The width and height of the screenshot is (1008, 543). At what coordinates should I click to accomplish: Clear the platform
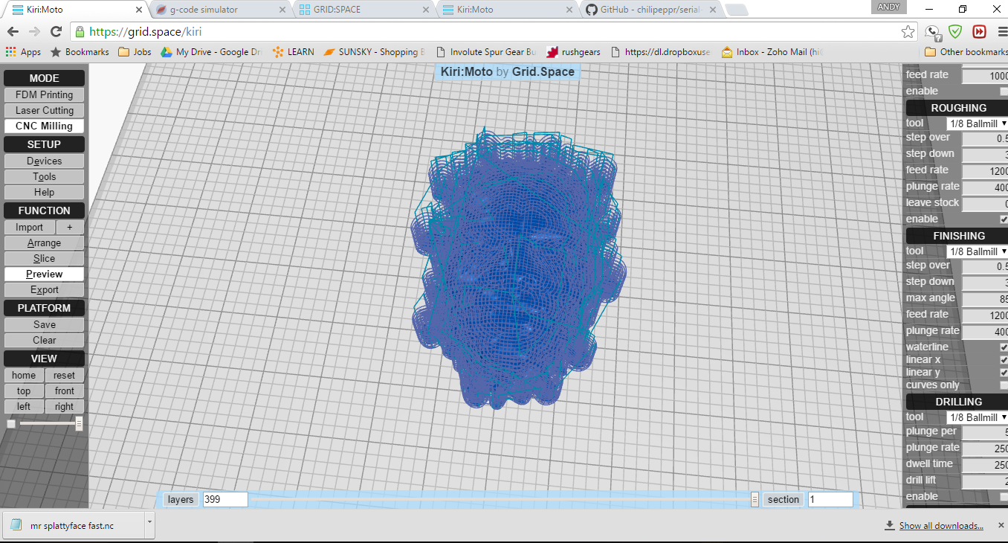(44, 341)
